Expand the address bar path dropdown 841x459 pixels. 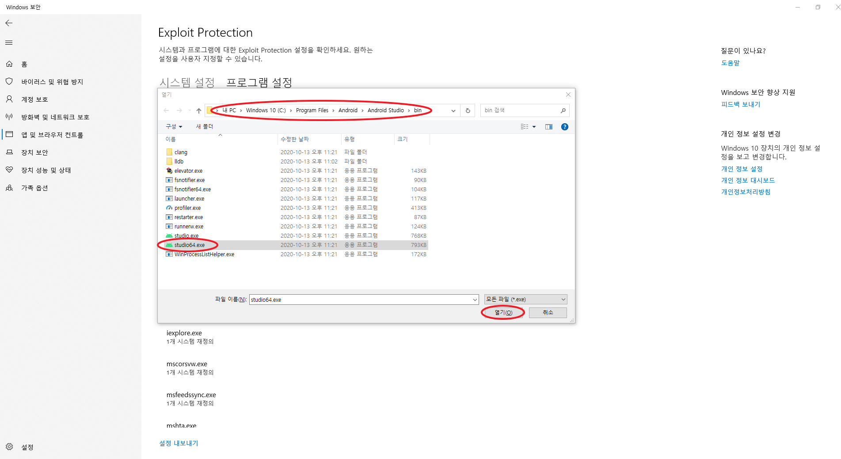[x=453, y=110]
